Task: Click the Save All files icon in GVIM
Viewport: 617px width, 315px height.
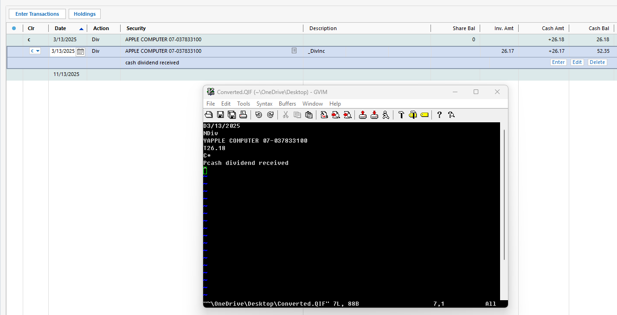Action: point(231,115)
